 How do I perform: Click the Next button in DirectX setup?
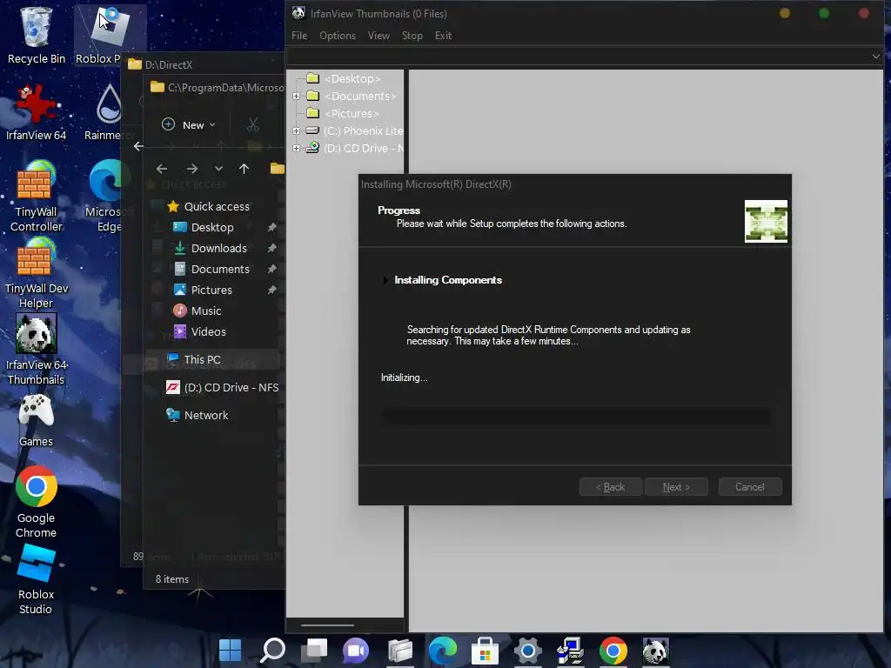pyautogui.click(x=676, y=487)
